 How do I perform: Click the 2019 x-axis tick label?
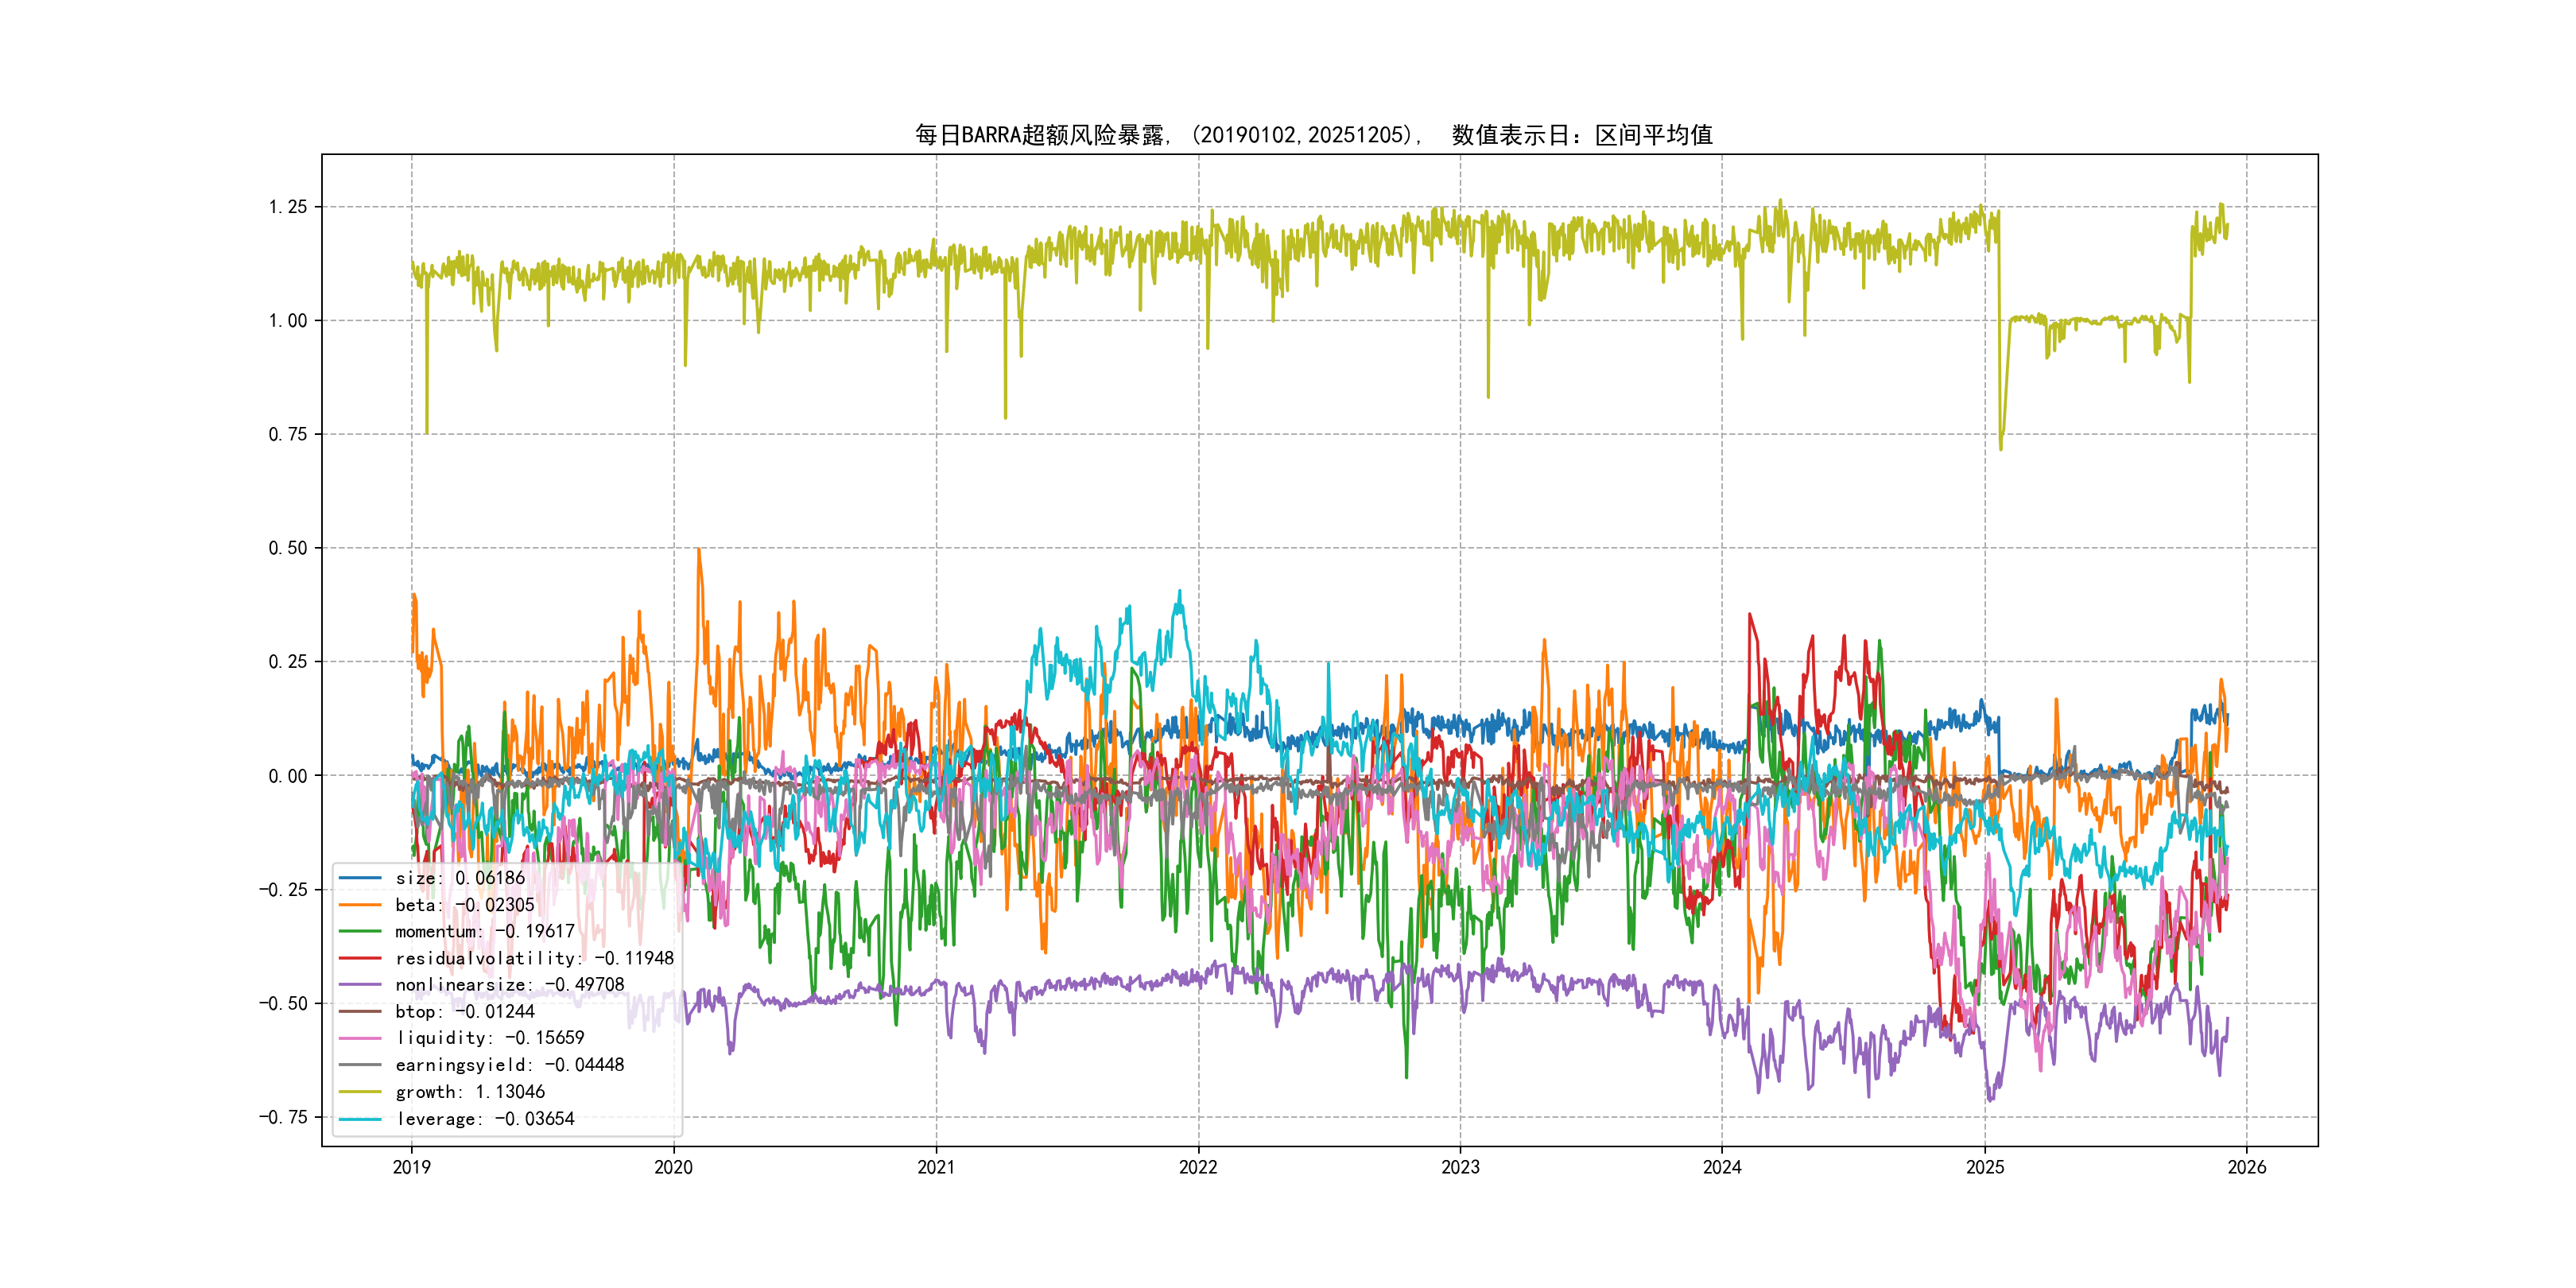tap(411, 1167)
